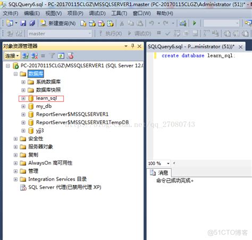This screenshot has height=240, width=252.
Task: Click the 执行(X) execute button
Action: [x=111, y=33]
